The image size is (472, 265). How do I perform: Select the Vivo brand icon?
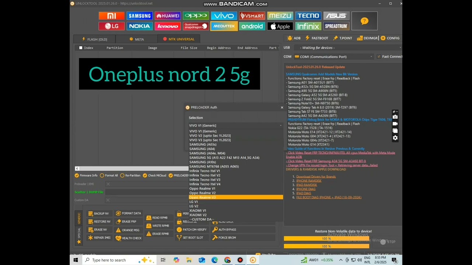click(x=224, y=16)
